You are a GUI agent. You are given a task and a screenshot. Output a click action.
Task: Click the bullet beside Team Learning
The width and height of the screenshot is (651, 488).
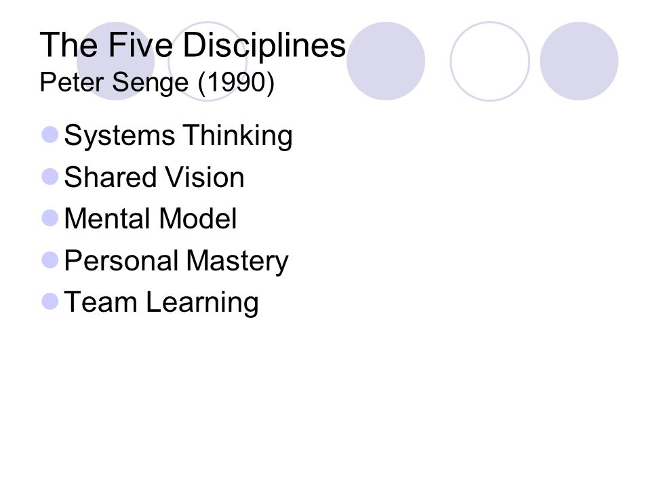point(50,301)
